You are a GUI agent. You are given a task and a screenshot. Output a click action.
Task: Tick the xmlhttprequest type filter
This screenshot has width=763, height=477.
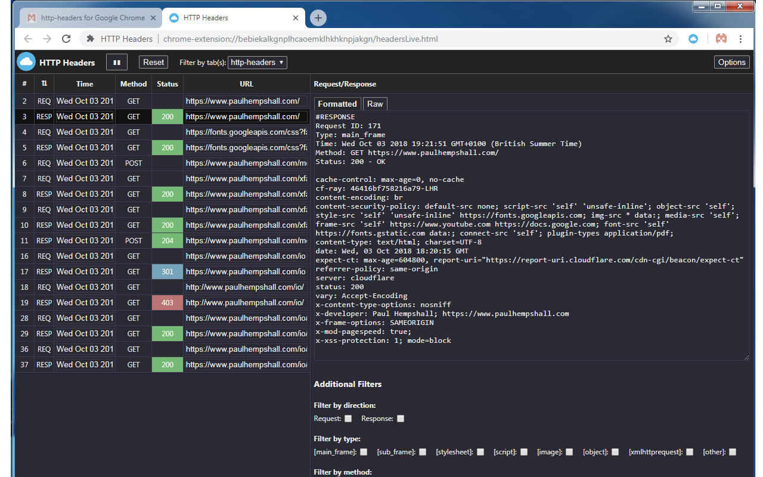coord(690,452)
